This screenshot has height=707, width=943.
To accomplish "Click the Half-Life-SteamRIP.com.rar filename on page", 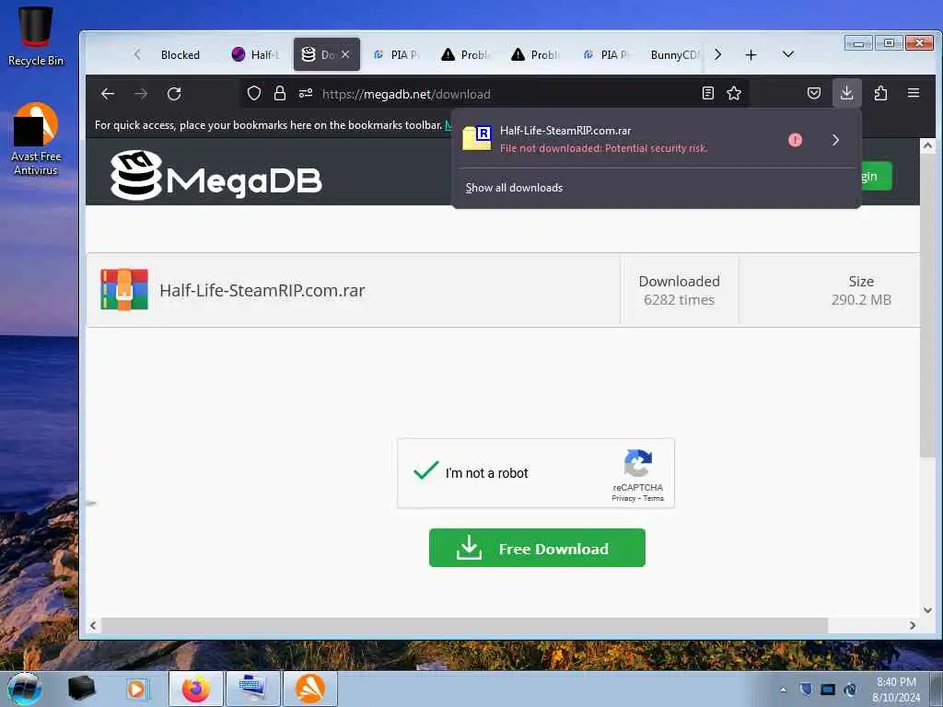I will click(x=262, y=290).
